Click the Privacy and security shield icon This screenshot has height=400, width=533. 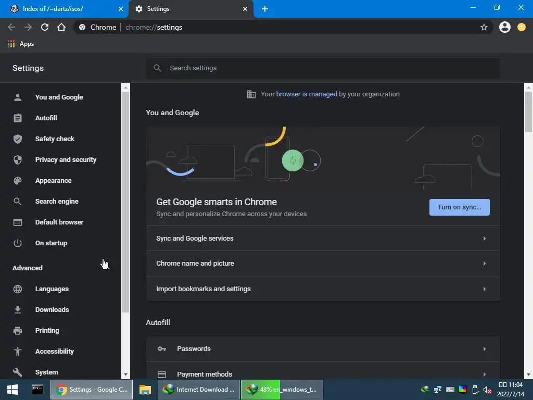pos(18,159)
